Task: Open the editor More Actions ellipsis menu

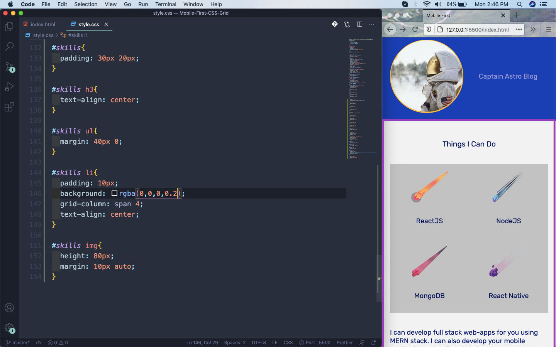Action: (x=372, y=24)
